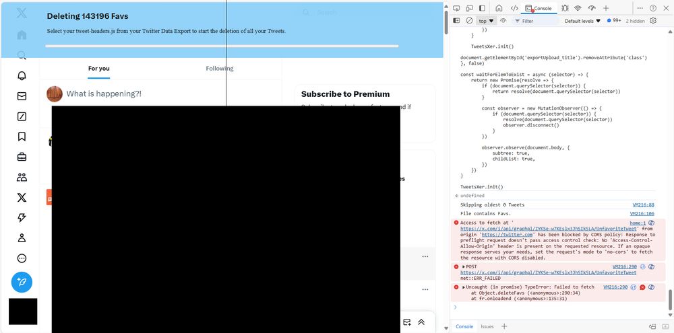Open the top JavaScript context dropdown
The width and height of the screenshot is (674, 333).
486,21
